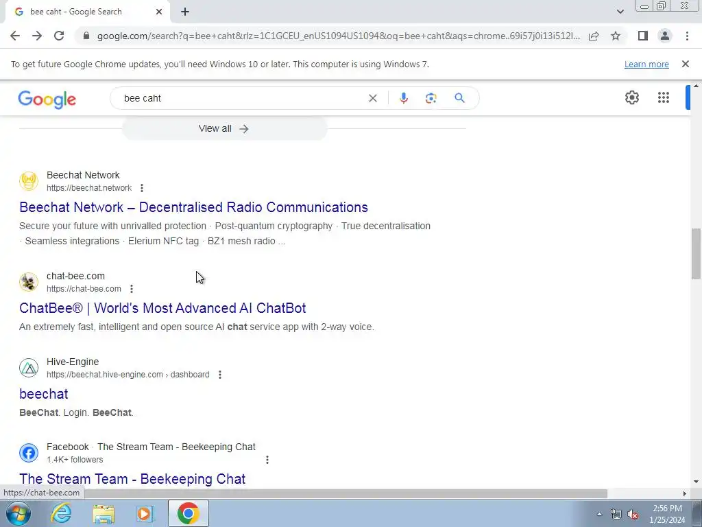Go forward to the next page
702x527 pixels.
[x=37, y=36]
